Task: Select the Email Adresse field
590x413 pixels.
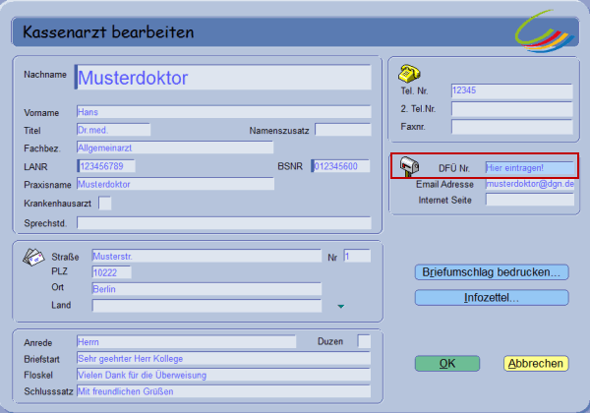Action: point(528,184)
